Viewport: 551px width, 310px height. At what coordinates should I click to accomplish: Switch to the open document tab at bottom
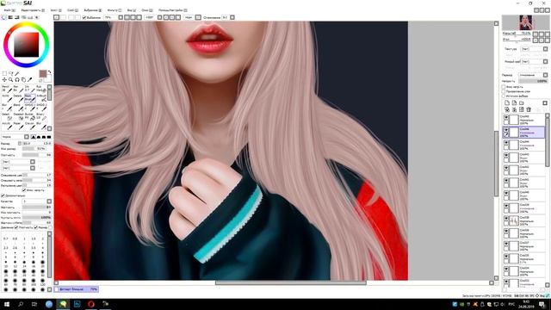pyautogui.click(x=77, y=289)
